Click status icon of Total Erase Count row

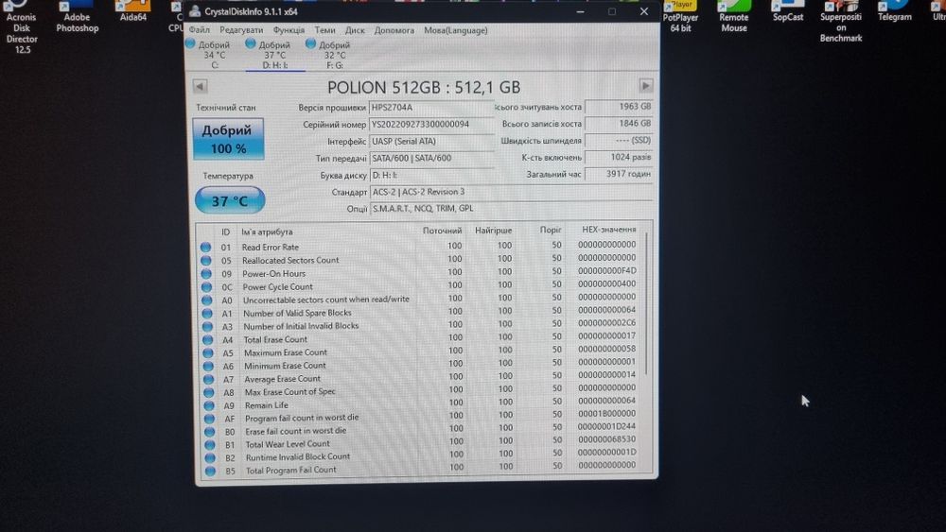207,340
